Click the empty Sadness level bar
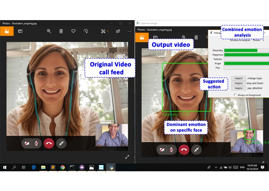Screen dimensions: 269x191 coord(247,59)
